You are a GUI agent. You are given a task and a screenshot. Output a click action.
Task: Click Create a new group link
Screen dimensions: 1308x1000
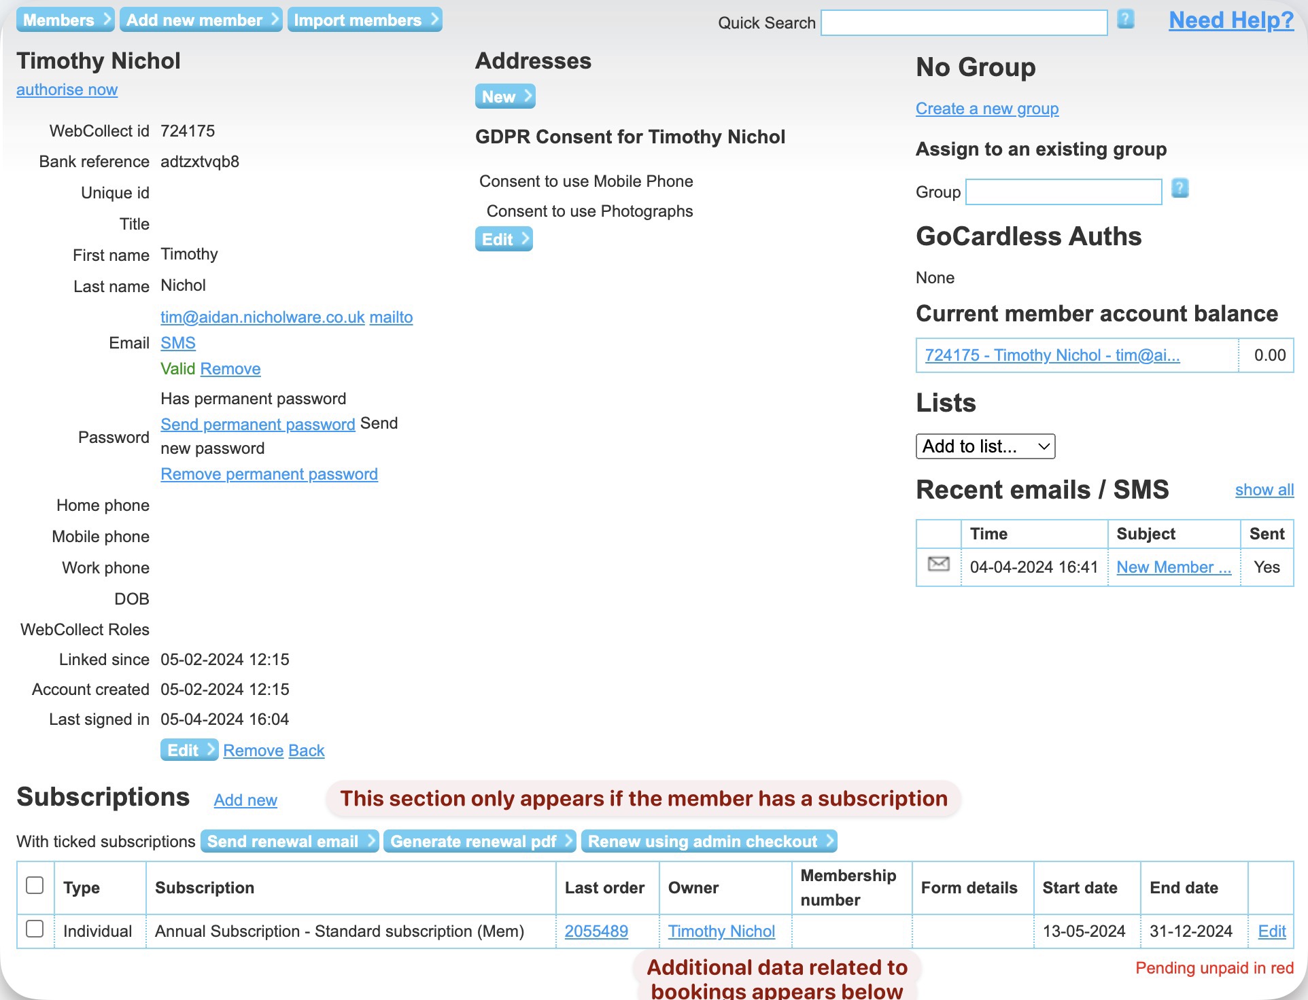point(986,109)
